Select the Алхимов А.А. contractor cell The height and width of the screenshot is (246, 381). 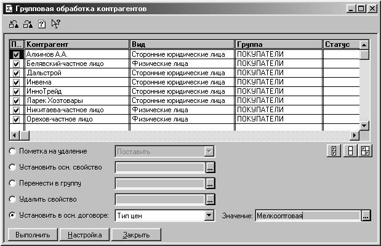[77, 54]
